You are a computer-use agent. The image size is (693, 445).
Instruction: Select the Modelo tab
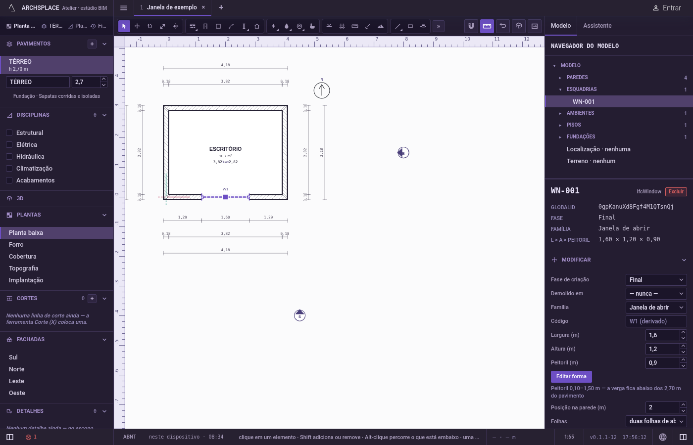tap(561, 26)
